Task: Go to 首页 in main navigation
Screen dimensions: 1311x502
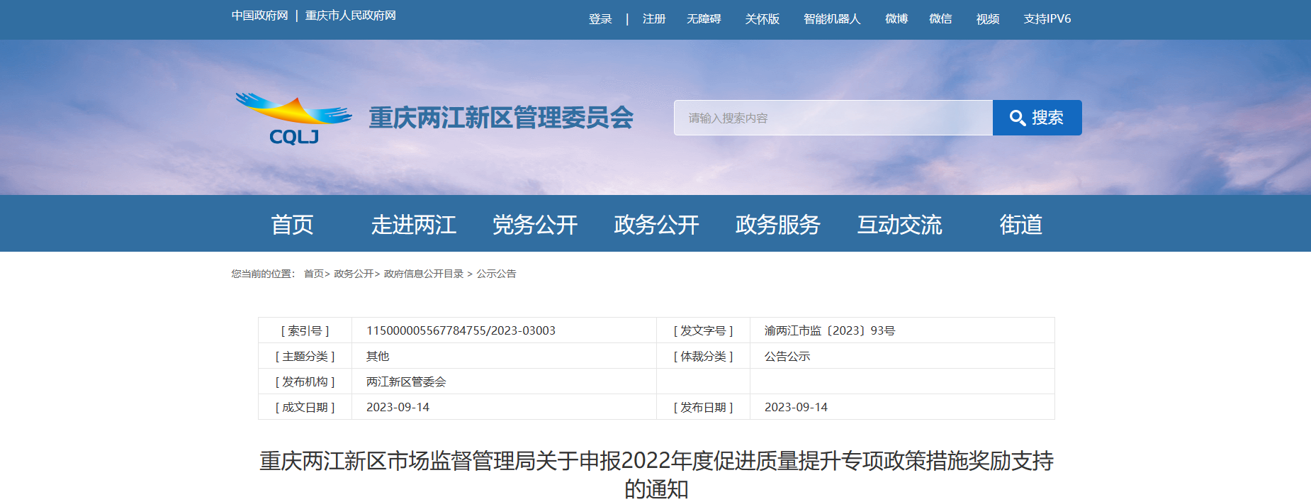Action: point(292,225)
